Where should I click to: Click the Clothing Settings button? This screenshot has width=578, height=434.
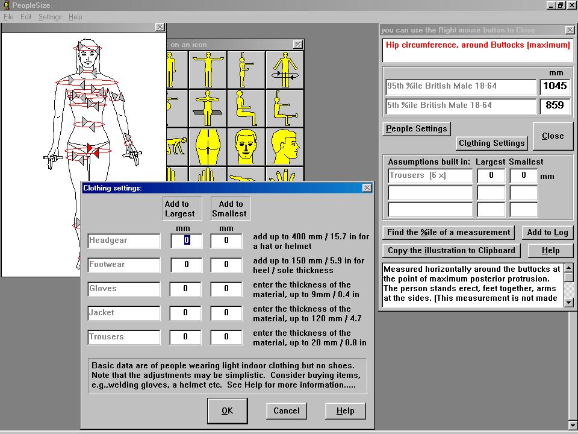[492, 143]
